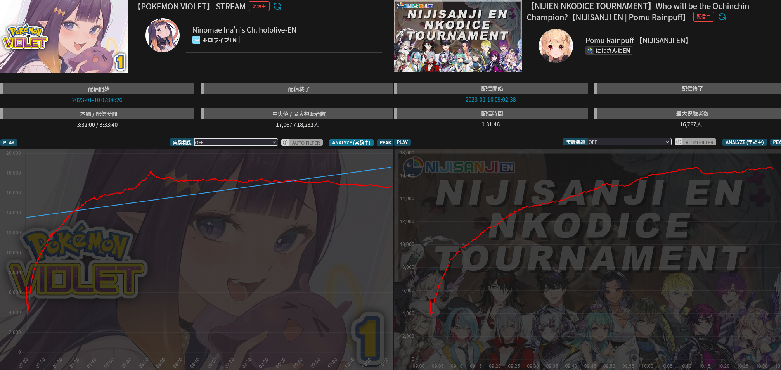
Task: Open Pomu Rainpuff 【NIJISANJI EN】 channel name
Action: click(x=638, y=40)
